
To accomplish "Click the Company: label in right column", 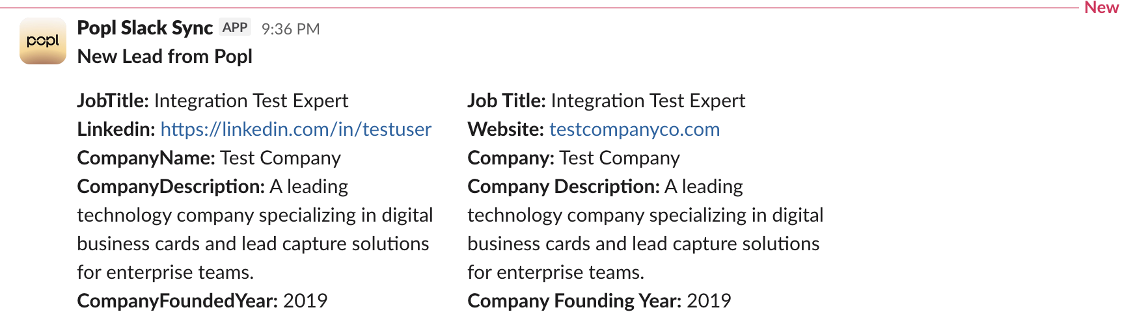I will [510, 158].
